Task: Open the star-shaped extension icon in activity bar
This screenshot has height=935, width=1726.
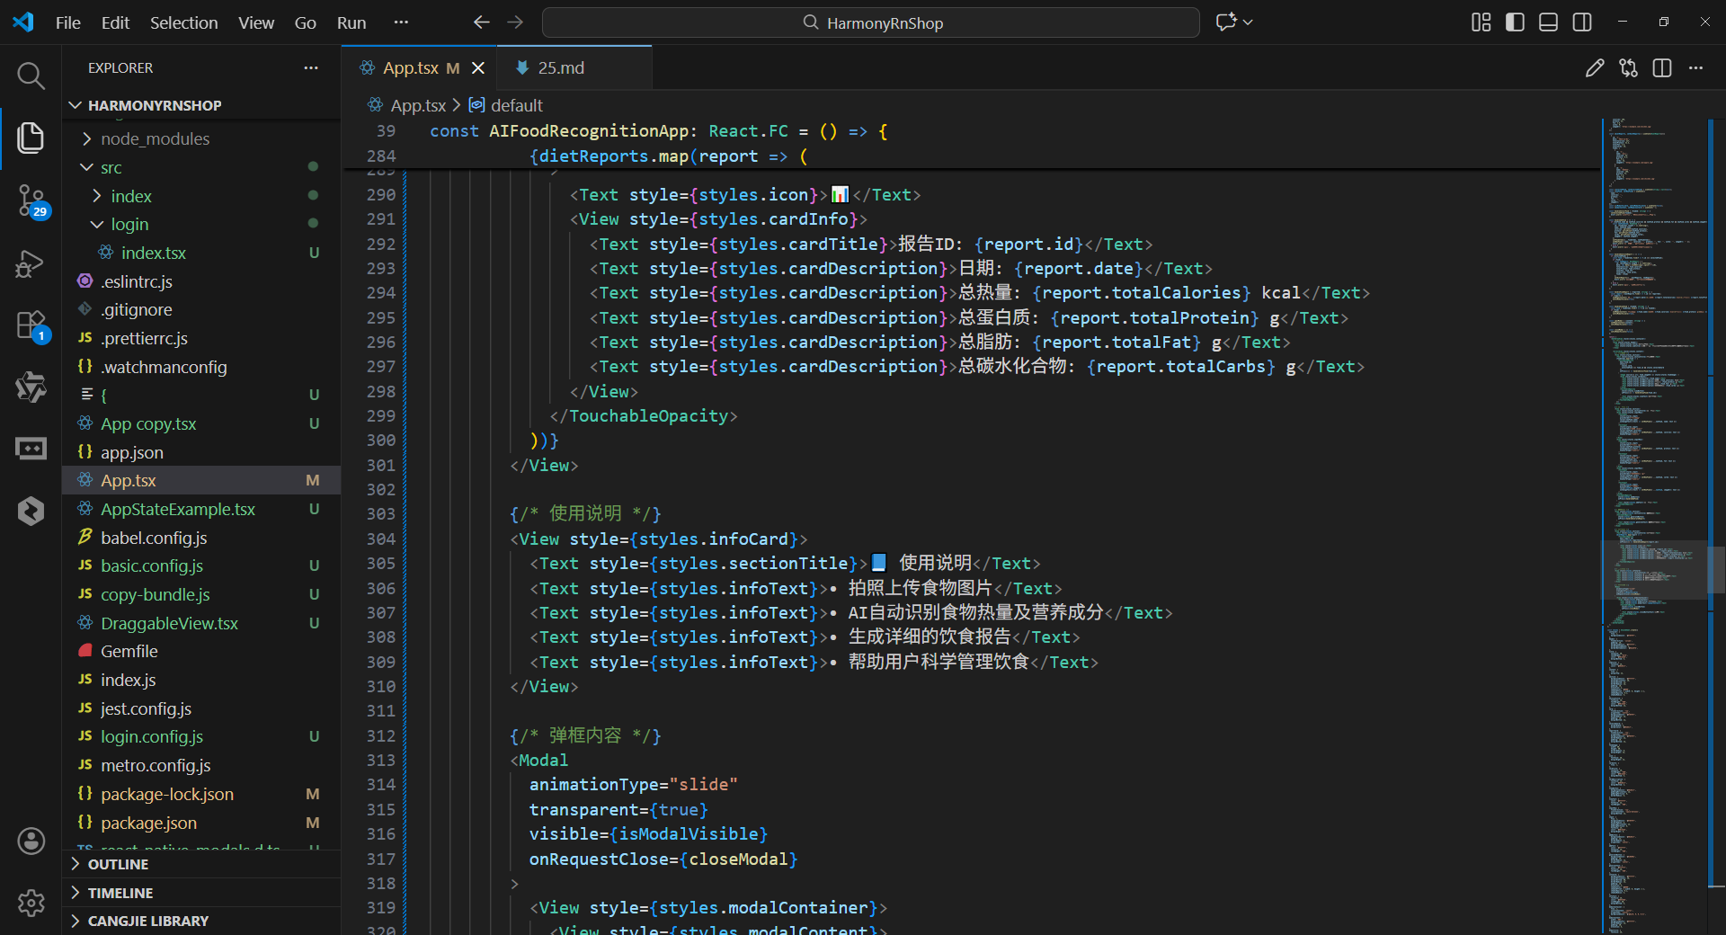Action: click(31, 387)
